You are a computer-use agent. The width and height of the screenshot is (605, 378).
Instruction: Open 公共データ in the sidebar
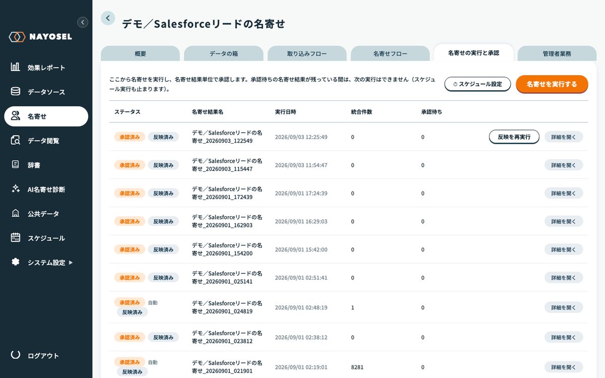tap(46, 214)
